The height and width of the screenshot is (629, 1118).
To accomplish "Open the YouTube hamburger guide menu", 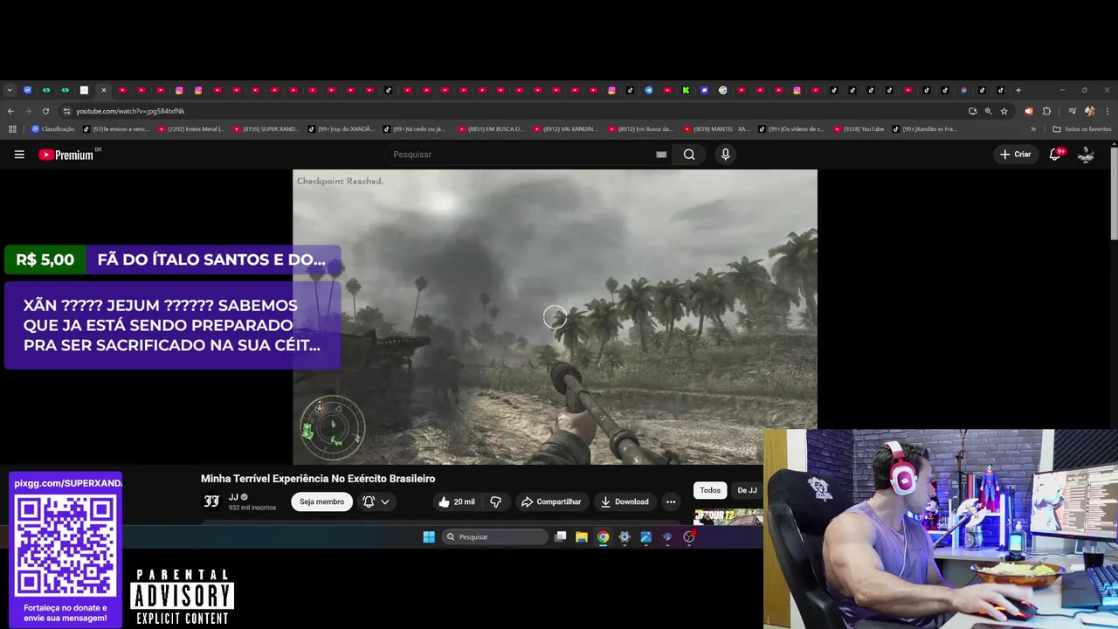I will pyautogui.click(x=19, y=155).
